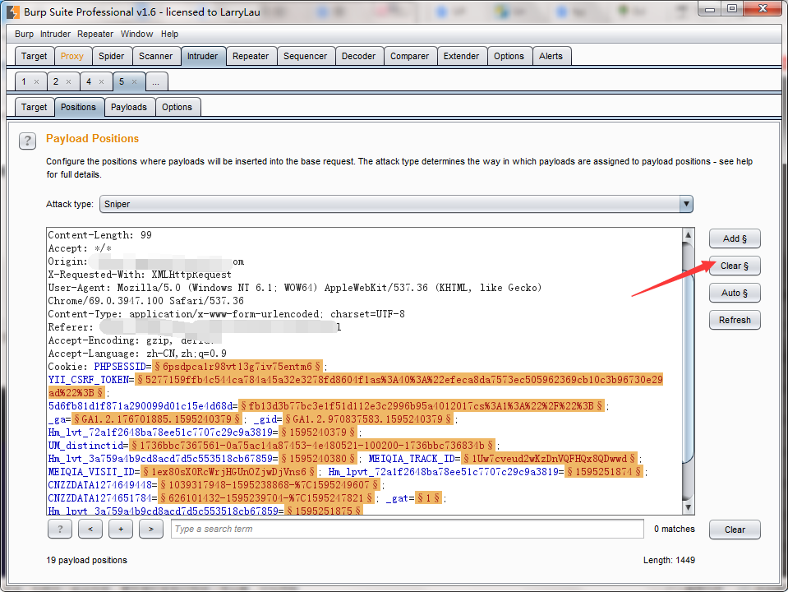
Task: Open the Positions sub-tab
Action: (78, 107)
